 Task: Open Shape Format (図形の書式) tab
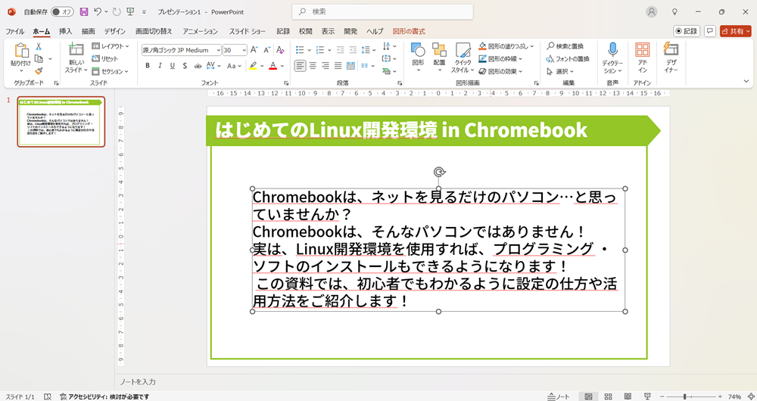[x=409, y=31]
